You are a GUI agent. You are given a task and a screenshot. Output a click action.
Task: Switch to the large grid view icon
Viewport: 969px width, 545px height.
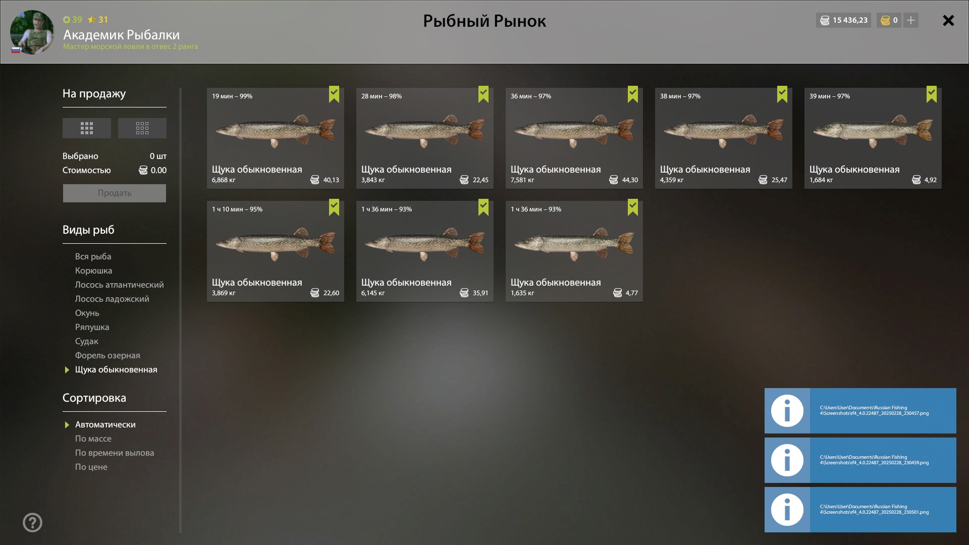87,128
